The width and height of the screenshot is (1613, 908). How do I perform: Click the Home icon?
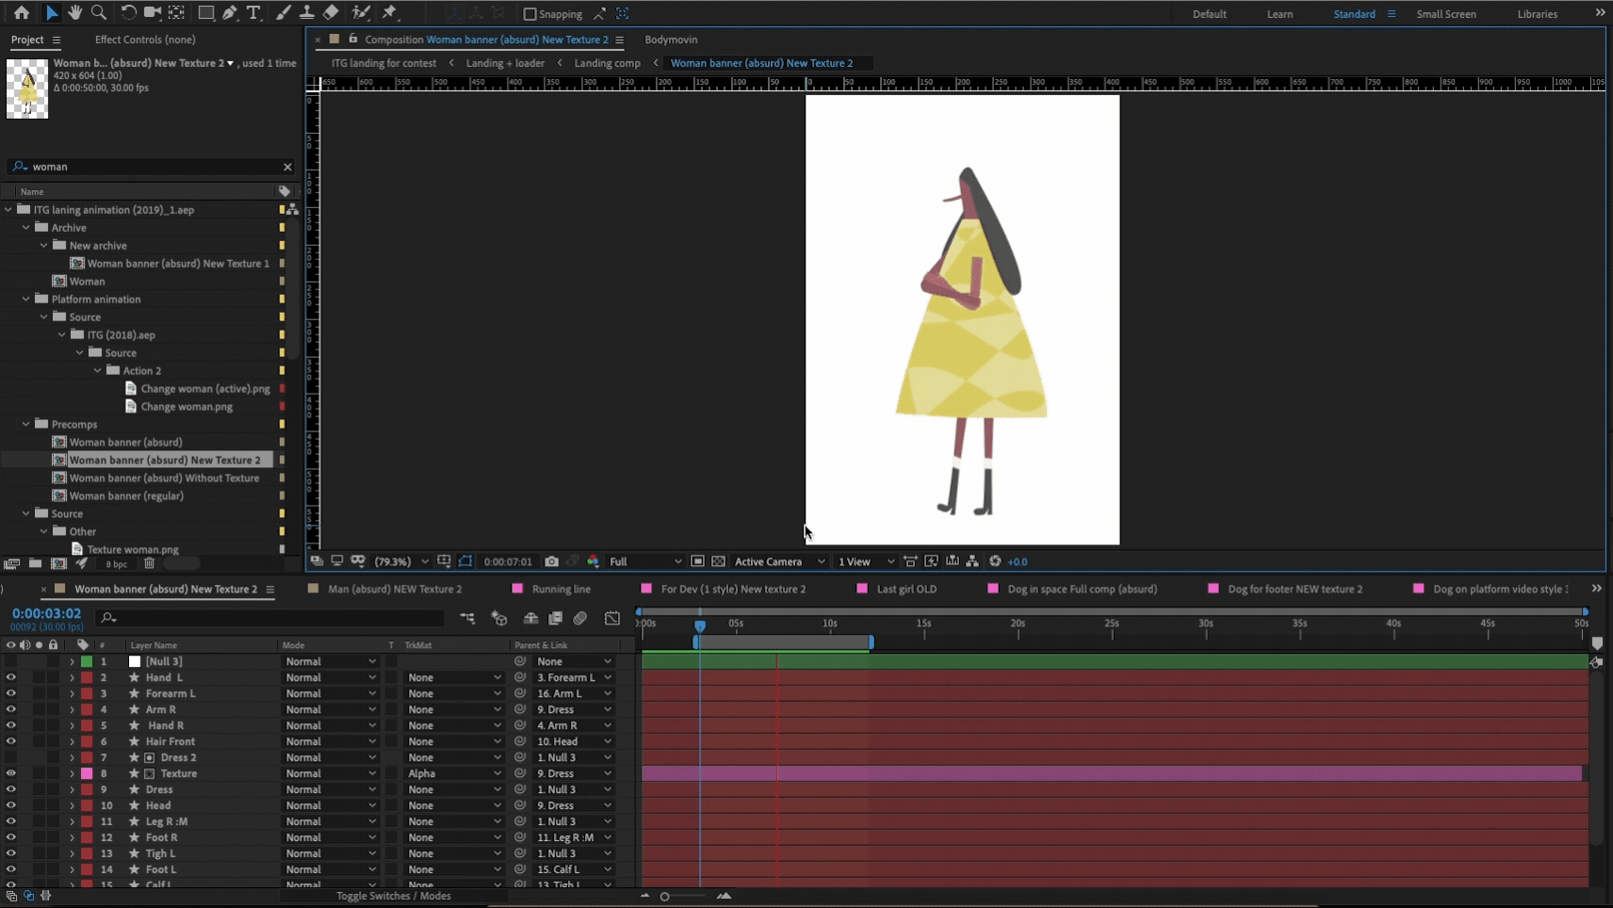coord(21,13)
